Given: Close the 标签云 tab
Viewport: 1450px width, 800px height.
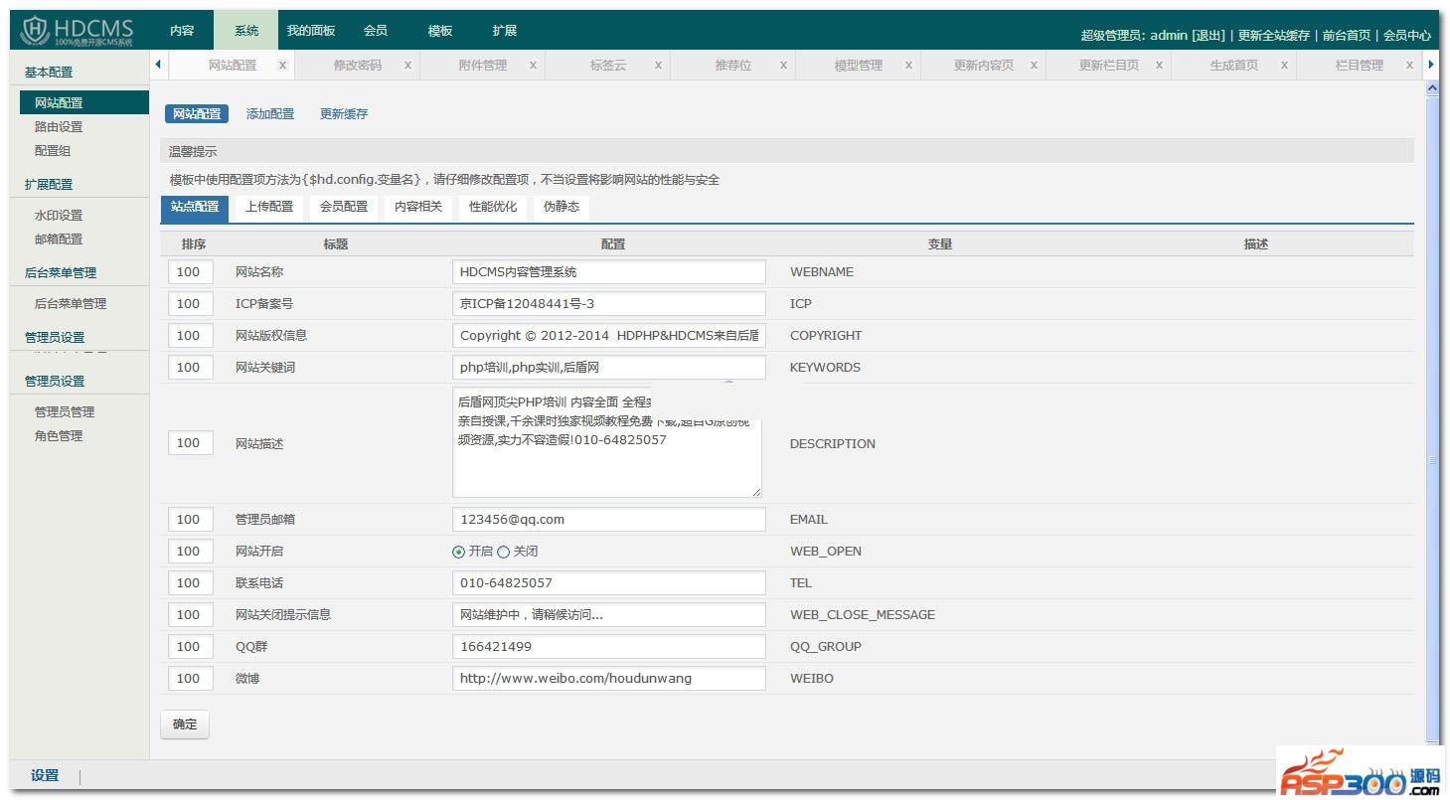Looking at the screenshot, I should 658,66.
